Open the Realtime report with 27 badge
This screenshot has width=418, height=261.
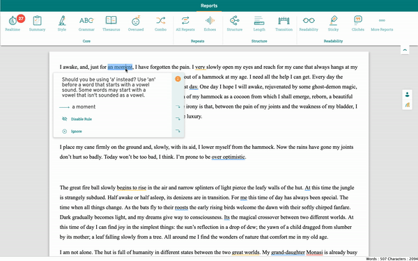[13, 24]
